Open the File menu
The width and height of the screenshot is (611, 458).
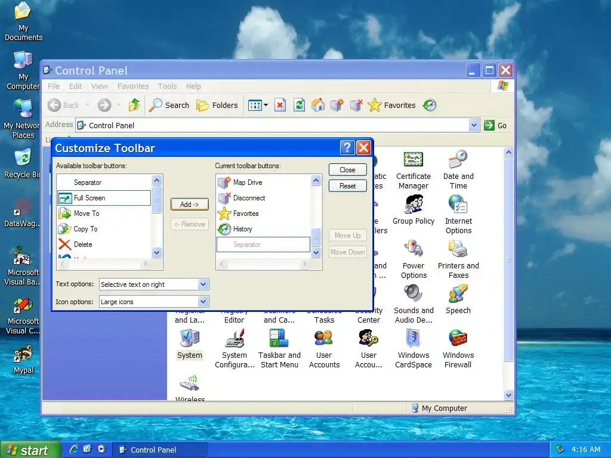point(53,86)
